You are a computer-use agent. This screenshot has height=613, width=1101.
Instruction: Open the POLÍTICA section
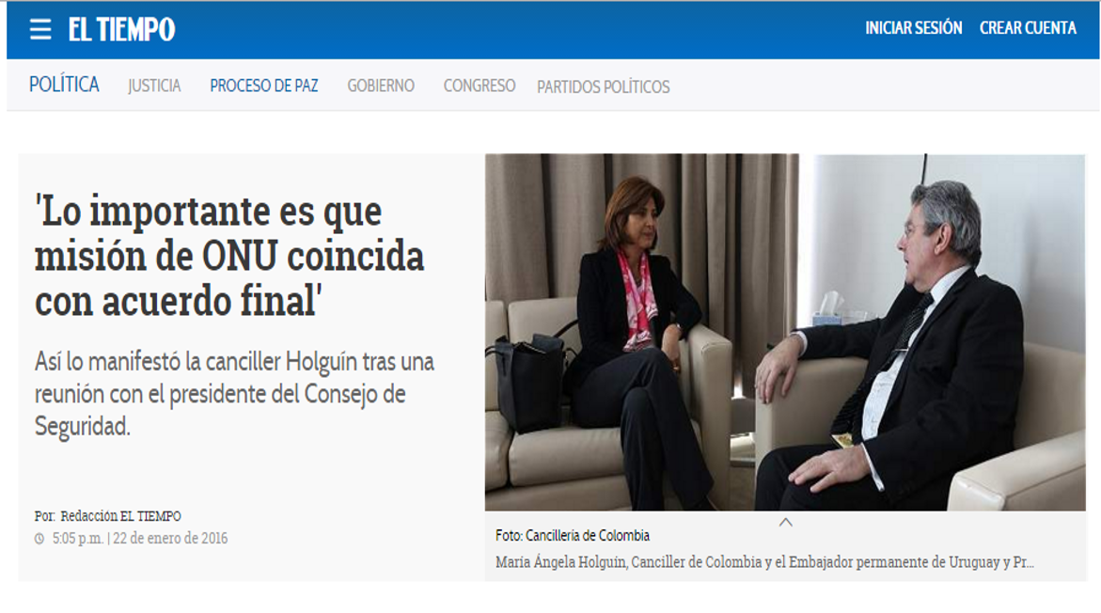(64, 85)
